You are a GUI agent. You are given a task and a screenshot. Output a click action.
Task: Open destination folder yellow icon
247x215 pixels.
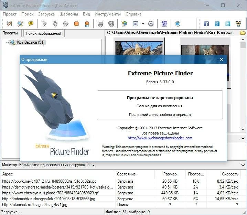pos(243,33)
